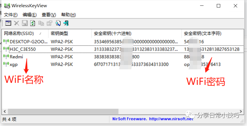This screenshot has height=126, width=247.
Task: Click the WirelessKeyView title bar app icon
Action: coord(7,6)
